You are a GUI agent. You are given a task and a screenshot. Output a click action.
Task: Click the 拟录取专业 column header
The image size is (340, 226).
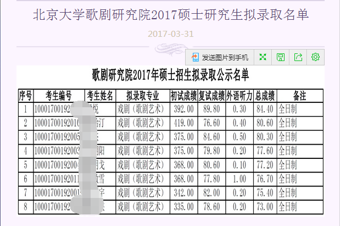click(x=143, y=96)
